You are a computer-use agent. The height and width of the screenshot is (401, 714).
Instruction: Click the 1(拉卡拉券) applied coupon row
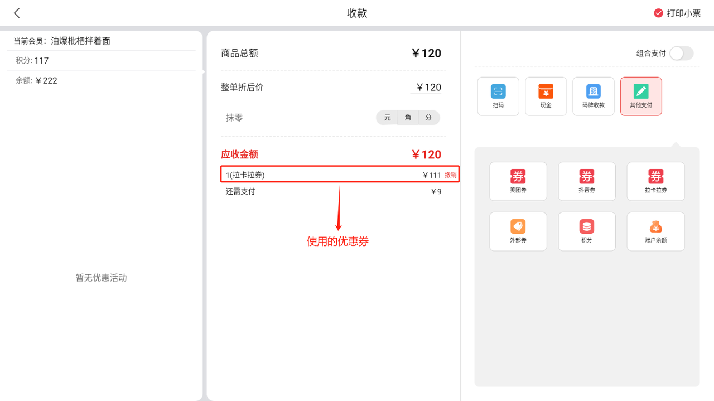click(x=324, y=175)
